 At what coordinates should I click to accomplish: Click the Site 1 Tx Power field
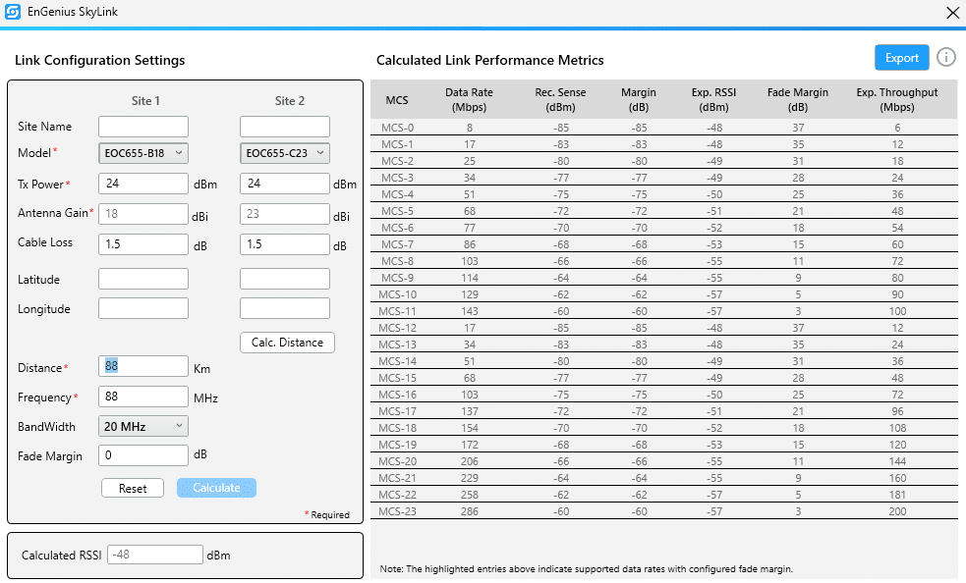click(x=142, y=184)
